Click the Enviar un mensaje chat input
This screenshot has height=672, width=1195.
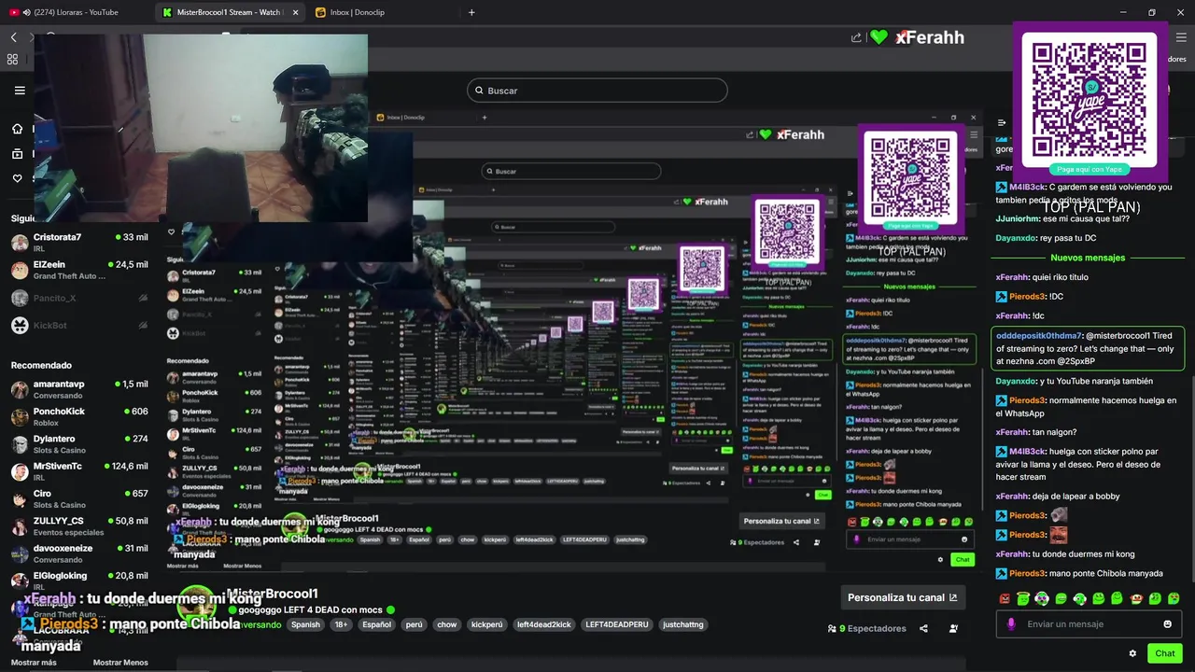coord(1088,624)
